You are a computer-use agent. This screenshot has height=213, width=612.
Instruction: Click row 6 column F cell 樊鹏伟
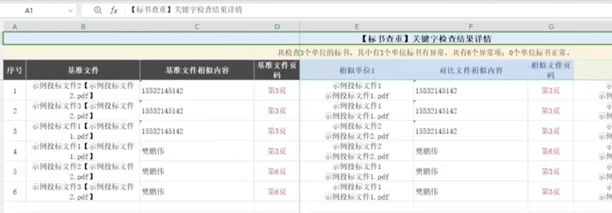pos(471,192)
